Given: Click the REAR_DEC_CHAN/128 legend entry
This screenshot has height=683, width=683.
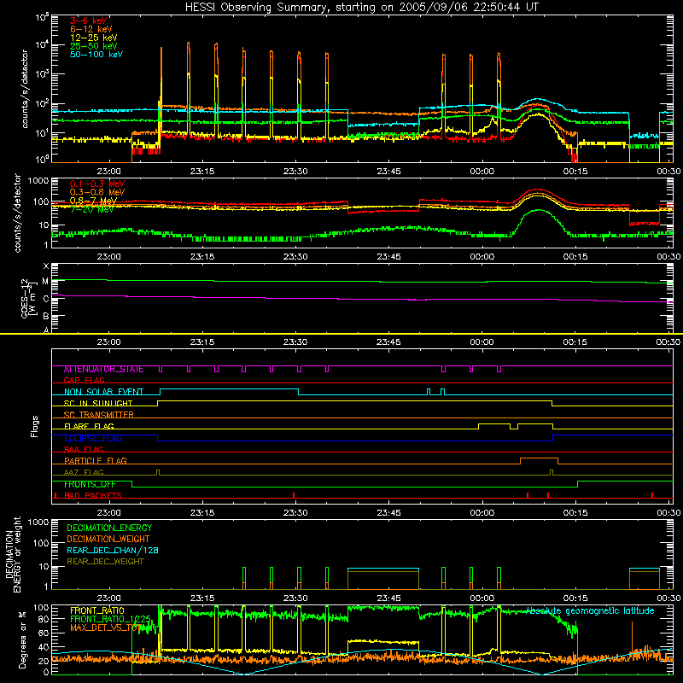Looking at the screenshot, I should [113, 551].
